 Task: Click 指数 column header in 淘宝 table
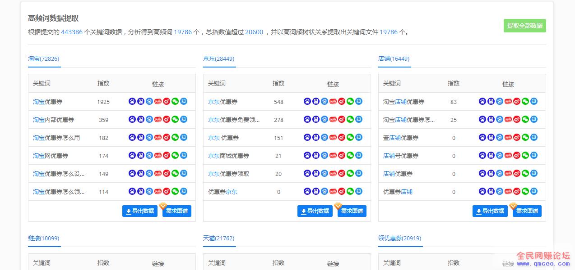pyautogui.click(x=103, y=83)
